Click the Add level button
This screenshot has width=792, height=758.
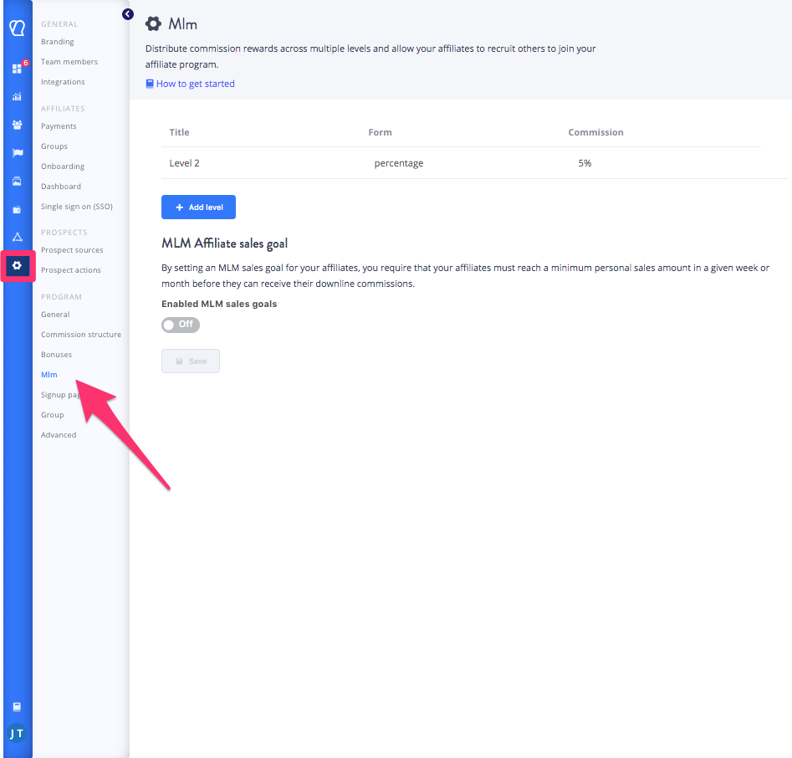pyautogui.click(x=198, y=207)
